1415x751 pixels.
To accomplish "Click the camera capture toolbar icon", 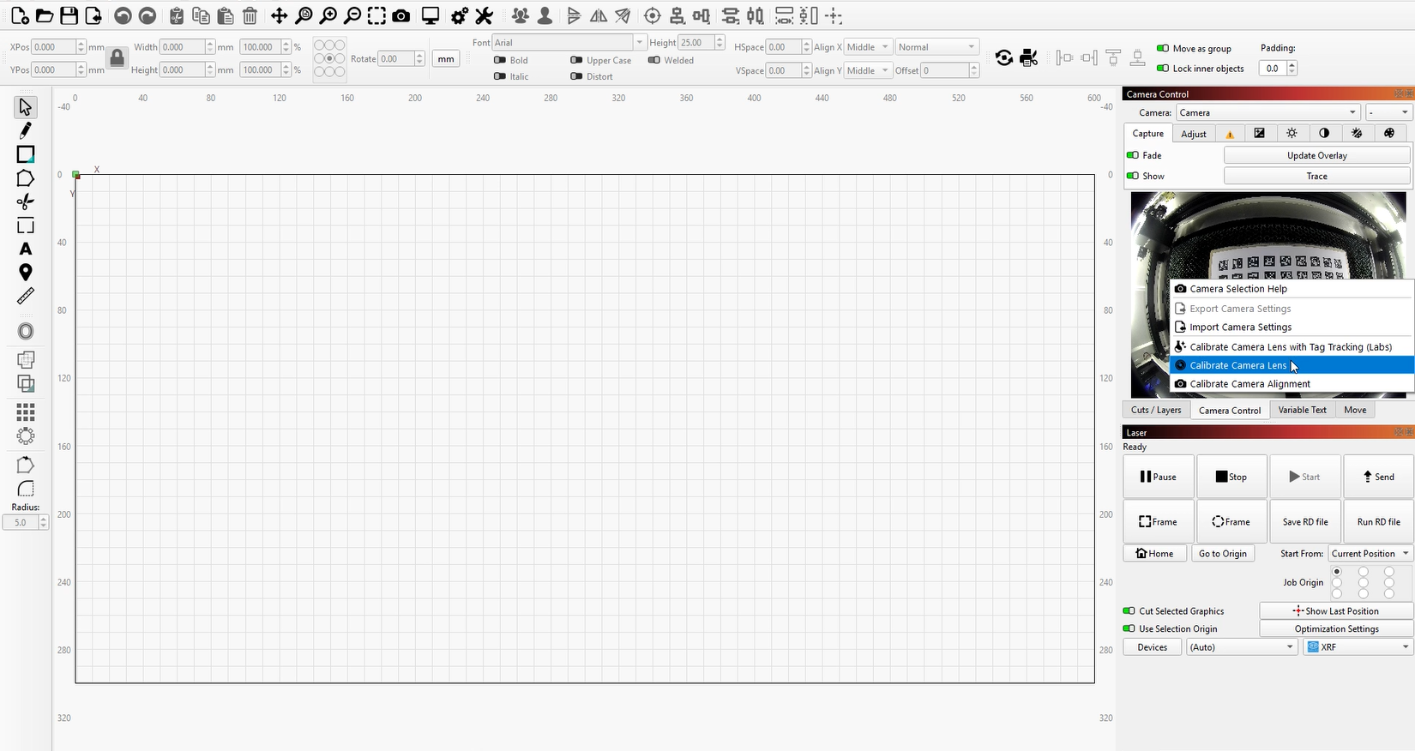I will 400,16.
